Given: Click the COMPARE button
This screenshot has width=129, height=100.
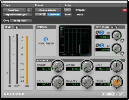Looking at the screenshot, I should (x=54, y=14).
